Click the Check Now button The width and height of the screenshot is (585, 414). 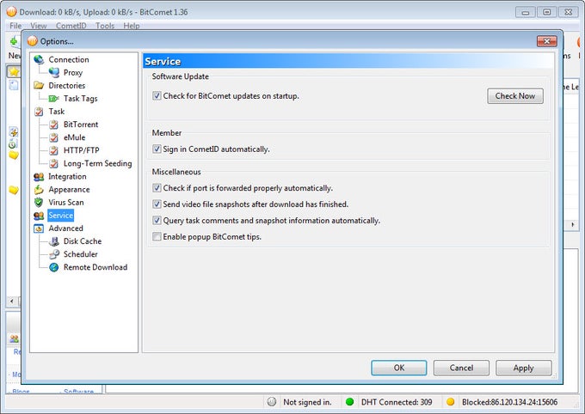point(514,95)
